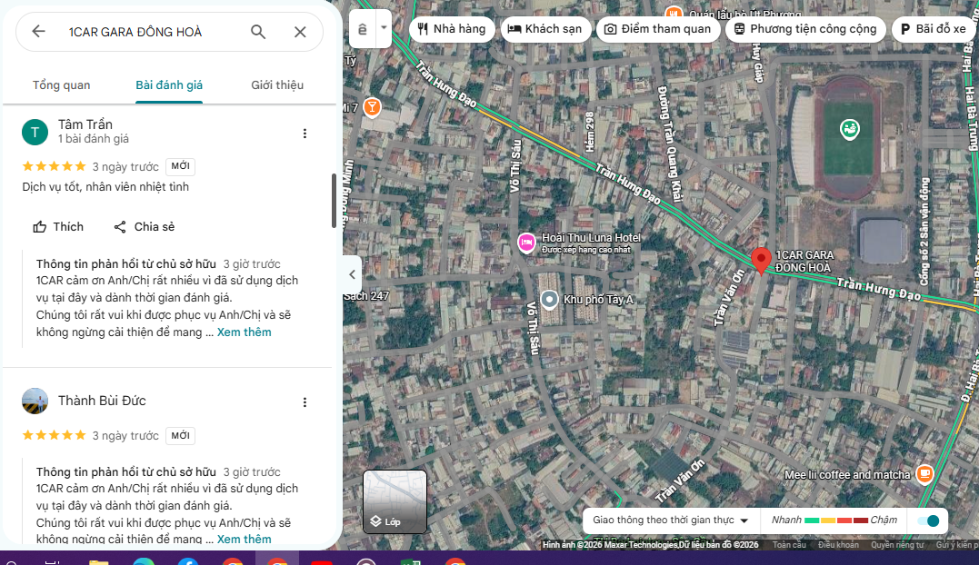Open Excel from the taskbar

click(x=410, y=562)
